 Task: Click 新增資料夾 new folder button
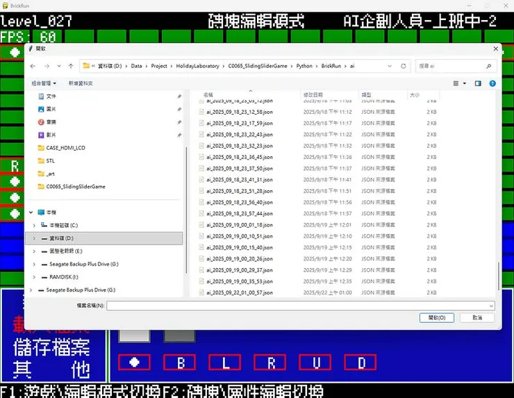pos(81,83)
